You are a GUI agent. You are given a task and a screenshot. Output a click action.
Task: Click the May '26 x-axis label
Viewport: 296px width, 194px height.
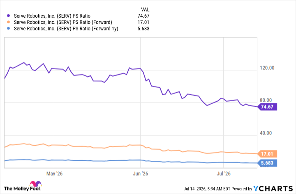click(54, 173)
